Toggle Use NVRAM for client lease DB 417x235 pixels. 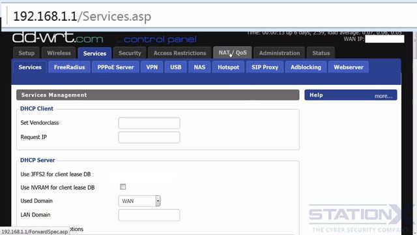(123, 187)
